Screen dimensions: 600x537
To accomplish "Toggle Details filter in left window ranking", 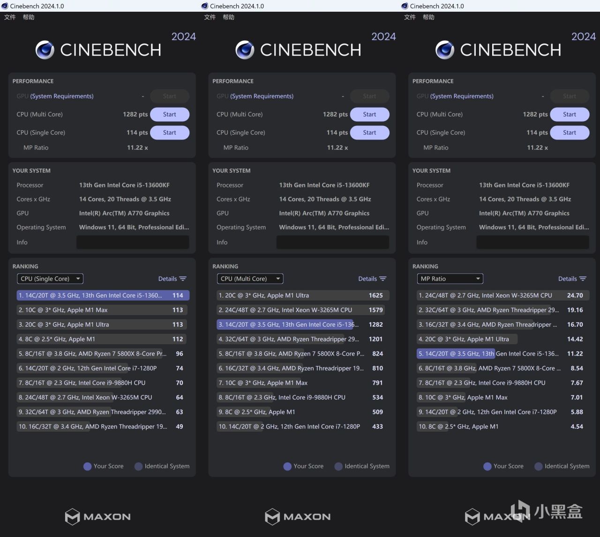I will point(172,279).
